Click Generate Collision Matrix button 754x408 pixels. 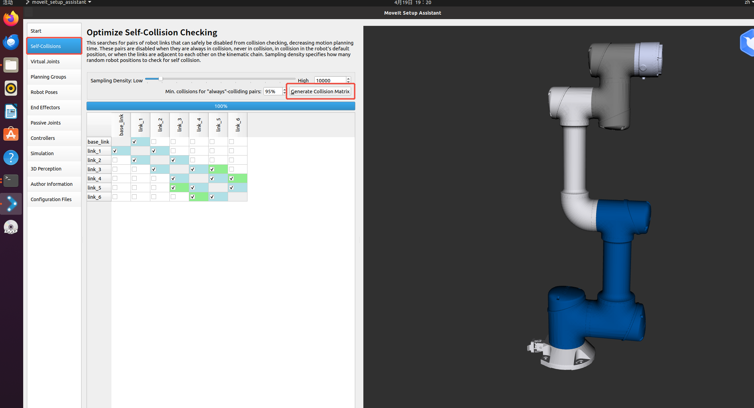320,91
